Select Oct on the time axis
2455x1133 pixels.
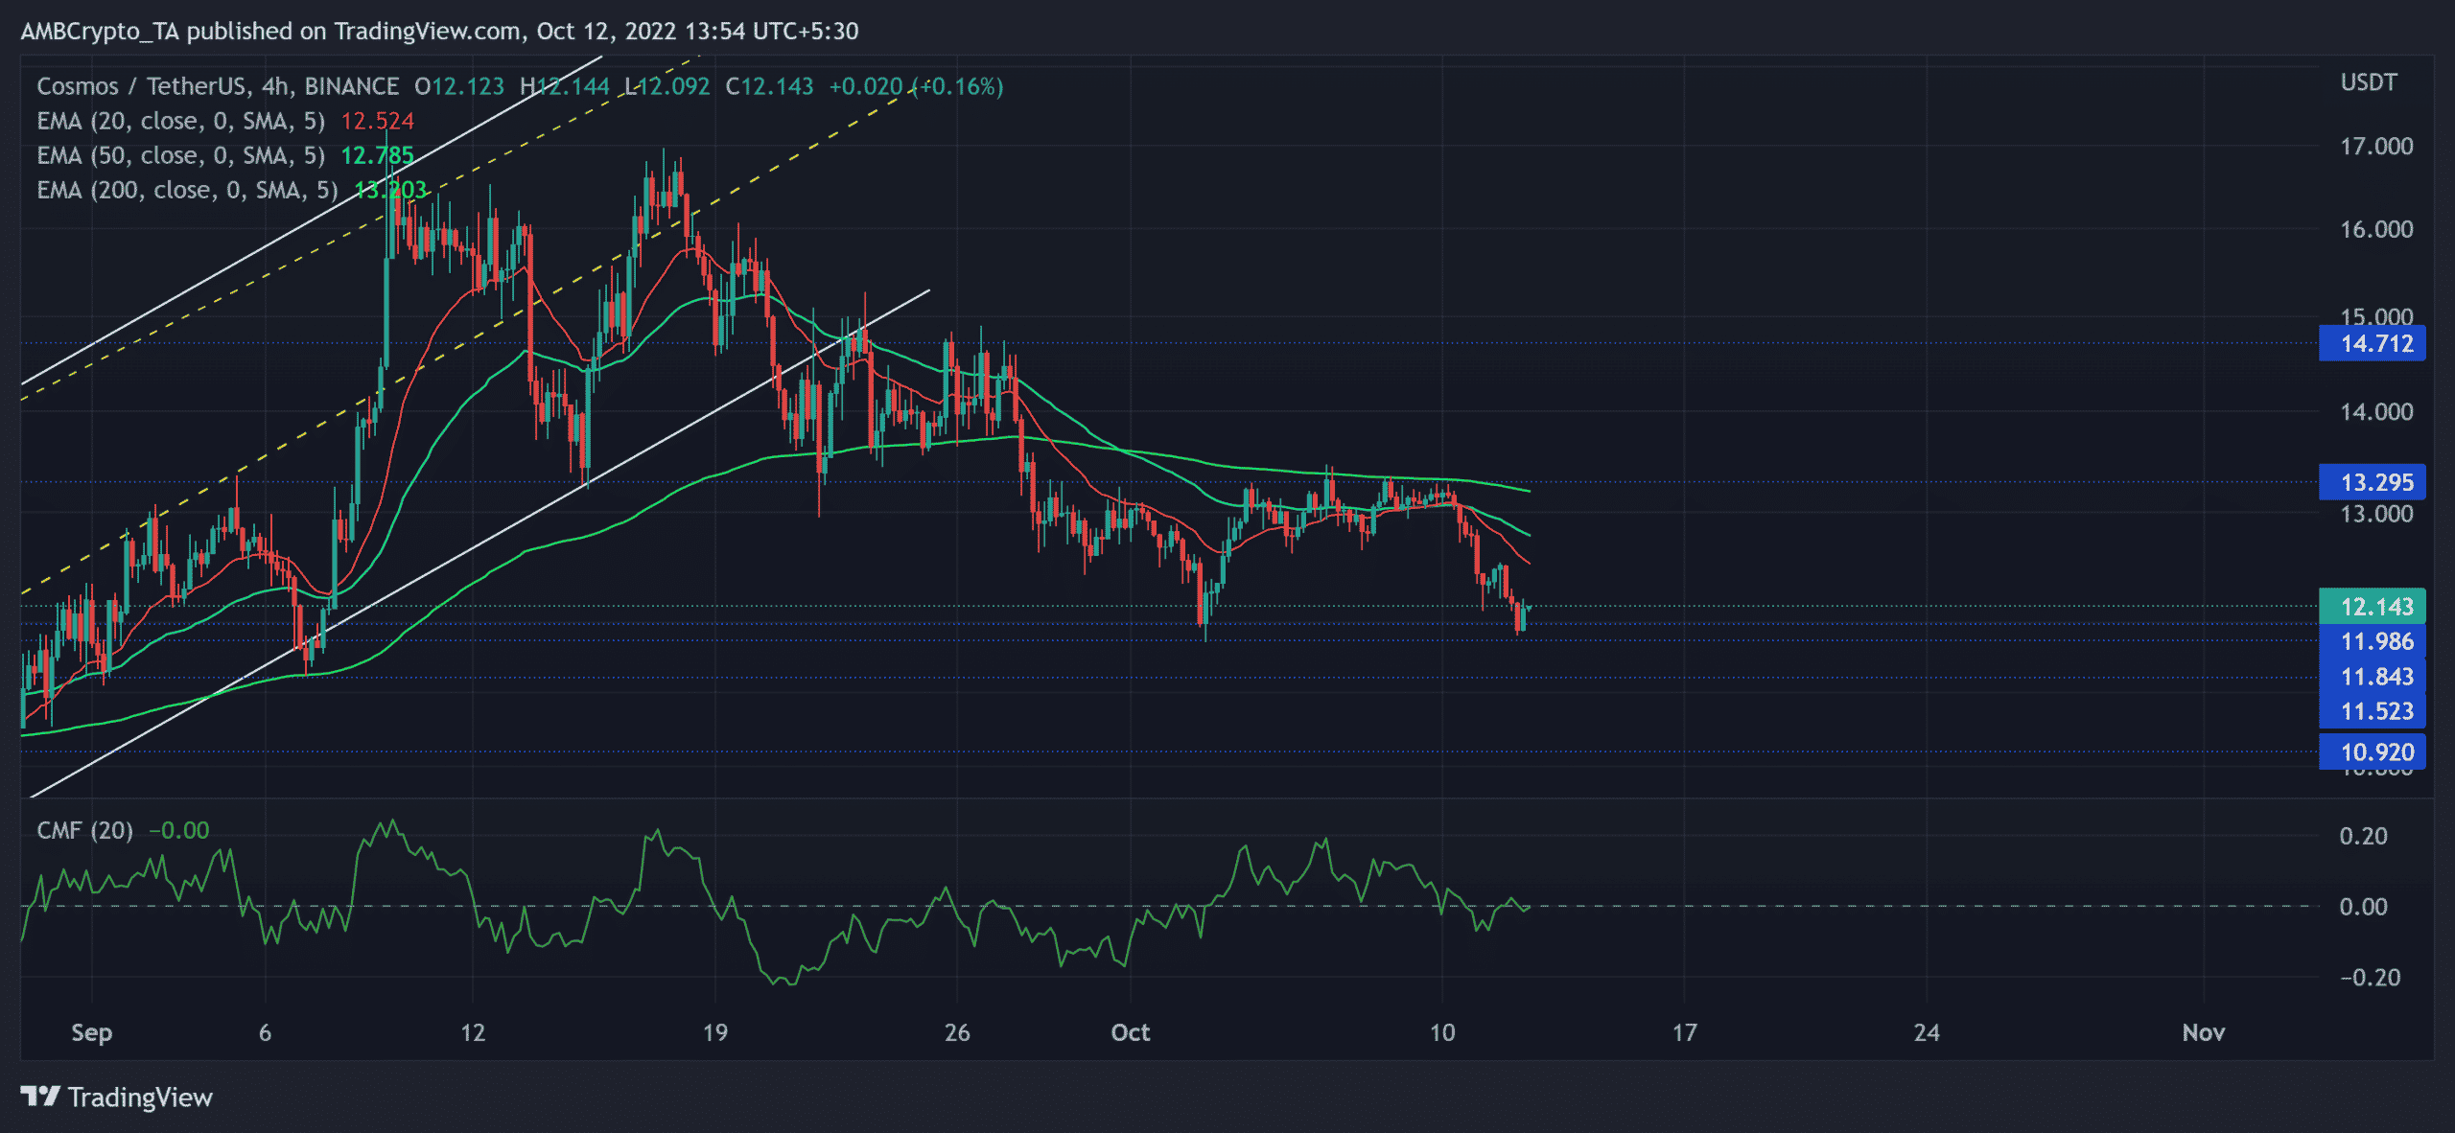pos(1130,1033)
